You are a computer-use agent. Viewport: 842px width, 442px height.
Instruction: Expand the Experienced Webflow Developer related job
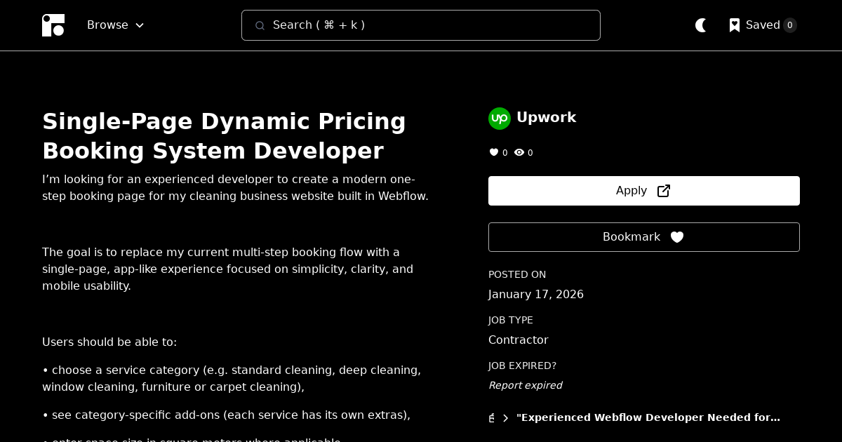coord(506,417)
